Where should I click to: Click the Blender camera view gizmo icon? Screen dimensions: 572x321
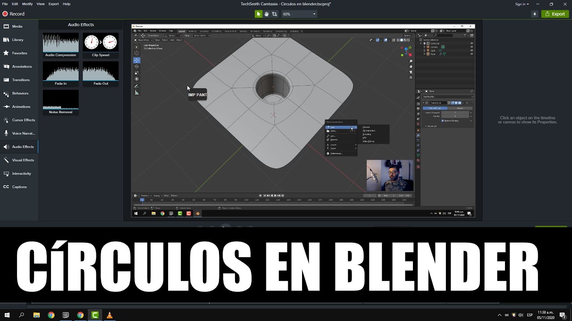[411, 72]
